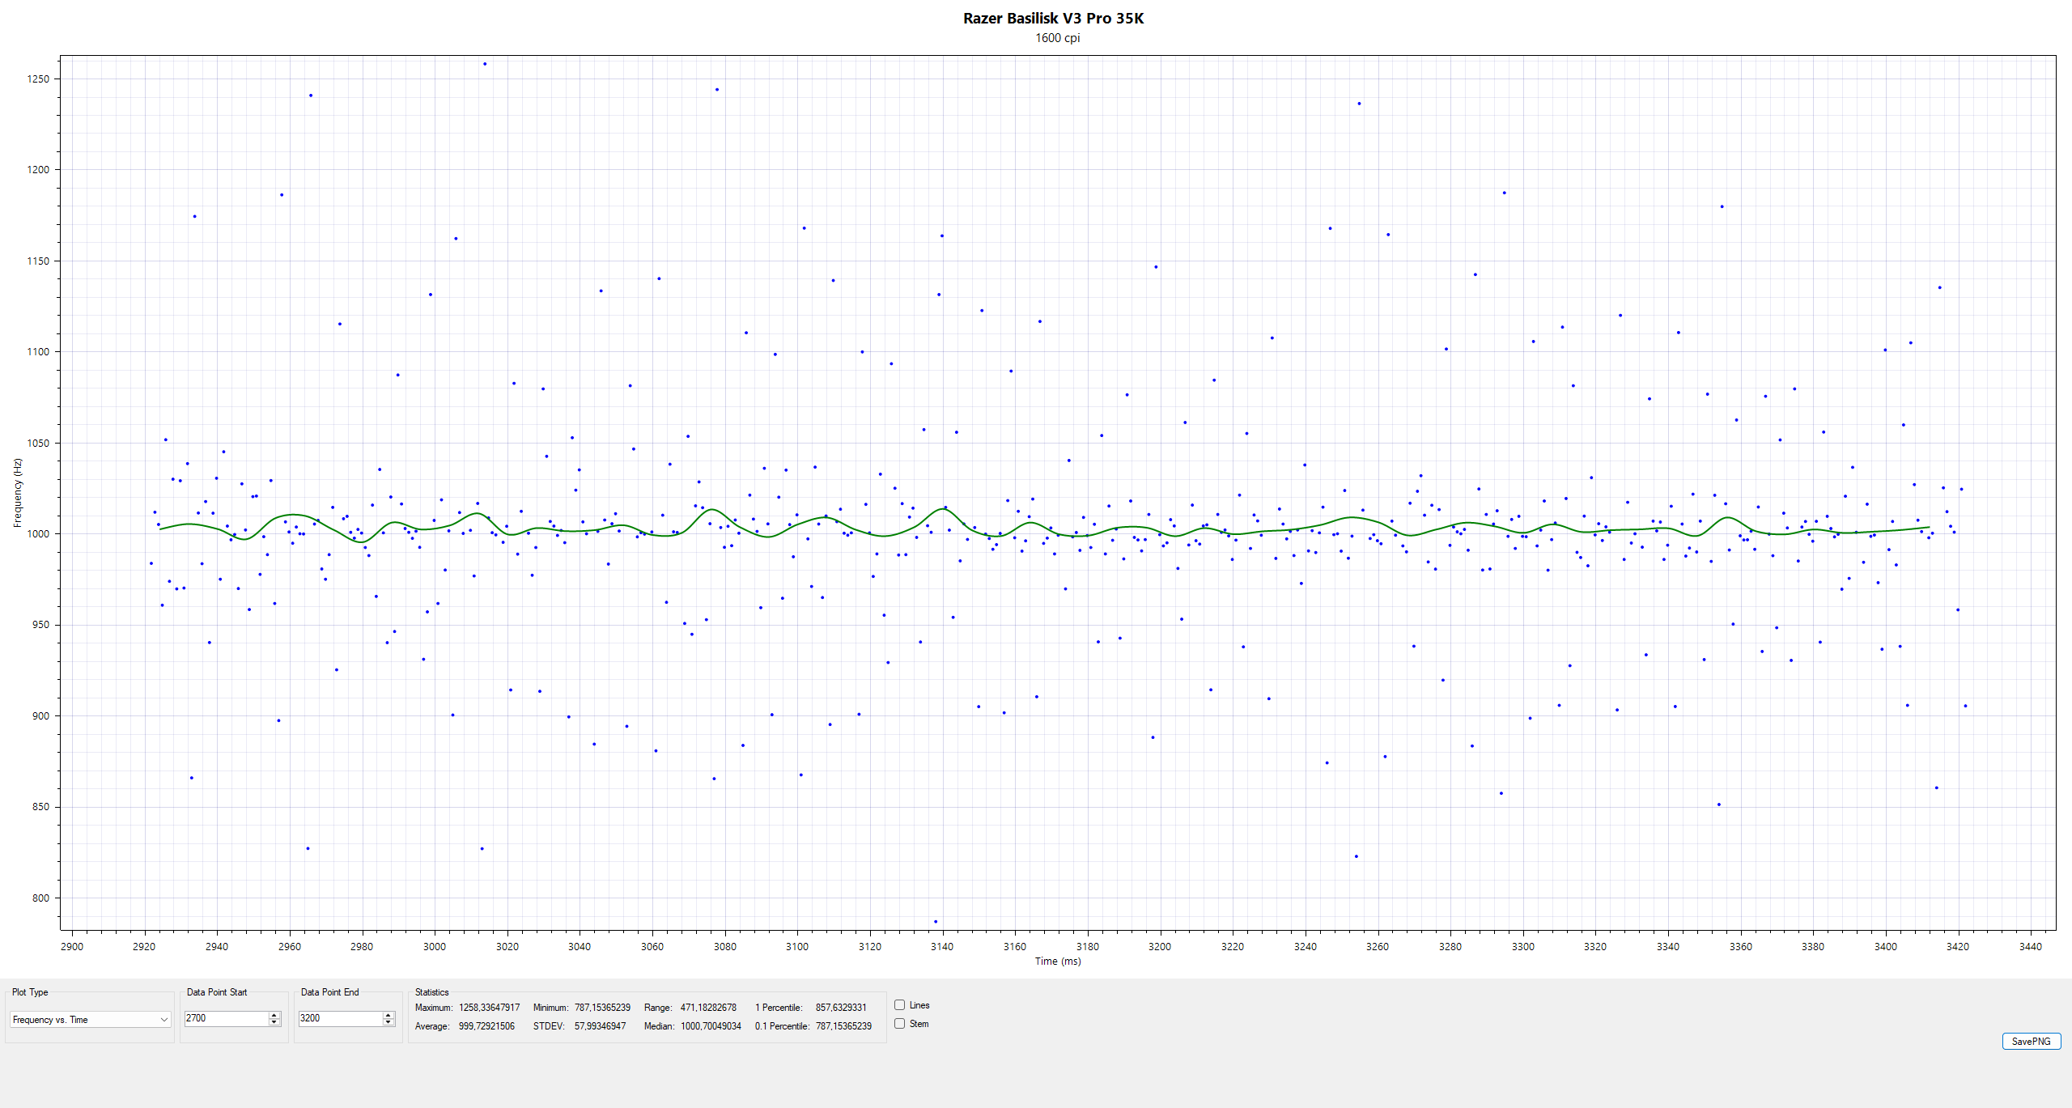This screenshot has width=2072, height=1108.
Task: Click the Time (ms) axis label
Action: [x=1057, y=962]
